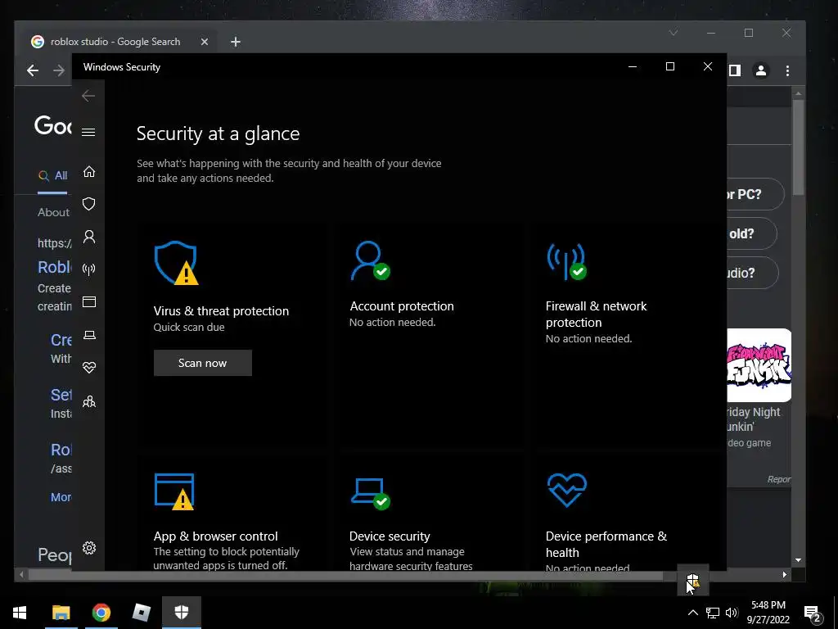Click the Virus & threat protection warning shield tile icon
Screen dimensions: 838x629
[x=176, y=263]
